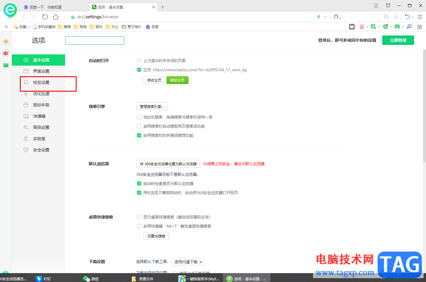Screen dimensions: 426x282
Task: Click the green shield money-saving icon
Action: coord(385,27)
